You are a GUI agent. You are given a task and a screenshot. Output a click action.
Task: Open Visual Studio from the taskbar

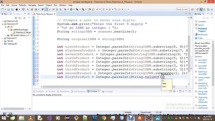tap(49, 118)
